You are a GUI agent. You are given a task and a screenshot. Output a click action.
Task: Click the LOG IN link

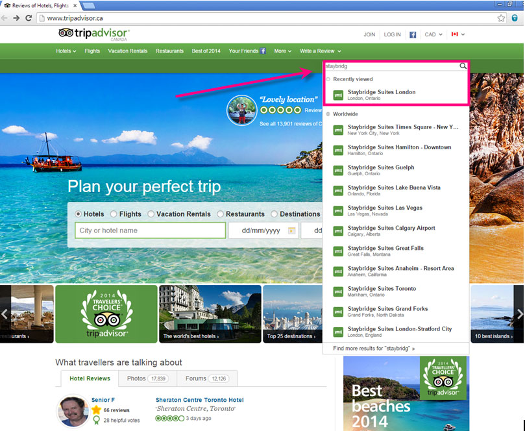coord(392,34)
